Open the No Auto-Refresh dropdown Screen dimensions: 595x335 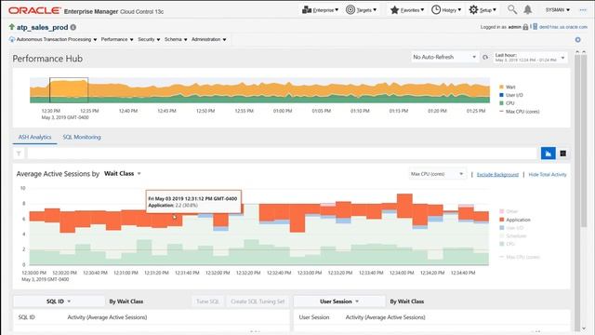click(444, 57)
